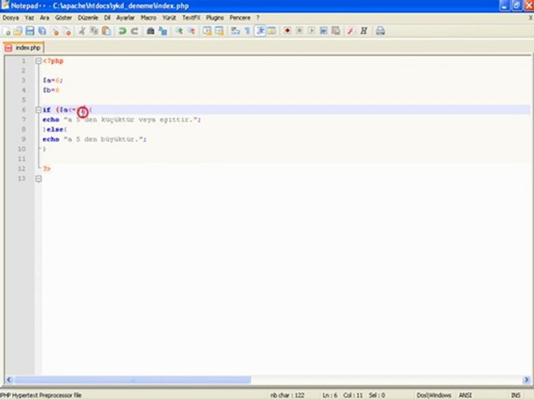The height and width of the screenshot is (400, 534).
Task: Start macro recording with red dot icon
Action: [288, 31]
